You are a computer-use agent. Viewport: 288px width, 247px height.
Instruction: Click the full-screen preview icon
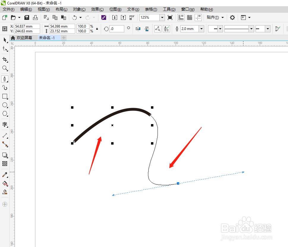(x=170, y=18)
